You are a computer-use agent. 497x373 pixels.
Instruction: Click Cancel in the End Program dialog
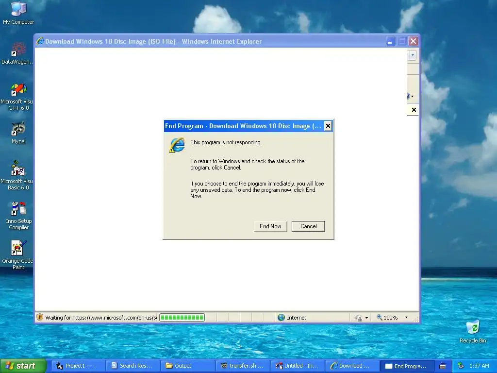(x=308, y=226)
